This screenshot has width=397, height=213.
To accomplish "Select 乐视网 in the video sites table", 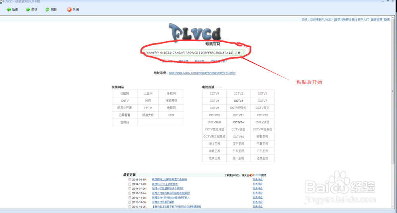I will [171, 94].
